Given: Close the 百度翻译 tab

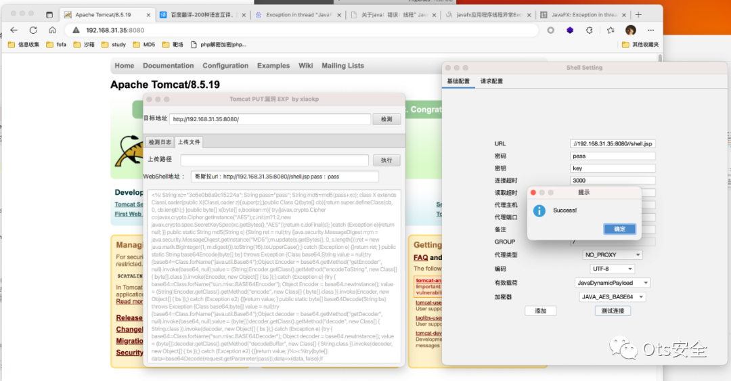Looking at the screenshot, I should pos(244,15).
